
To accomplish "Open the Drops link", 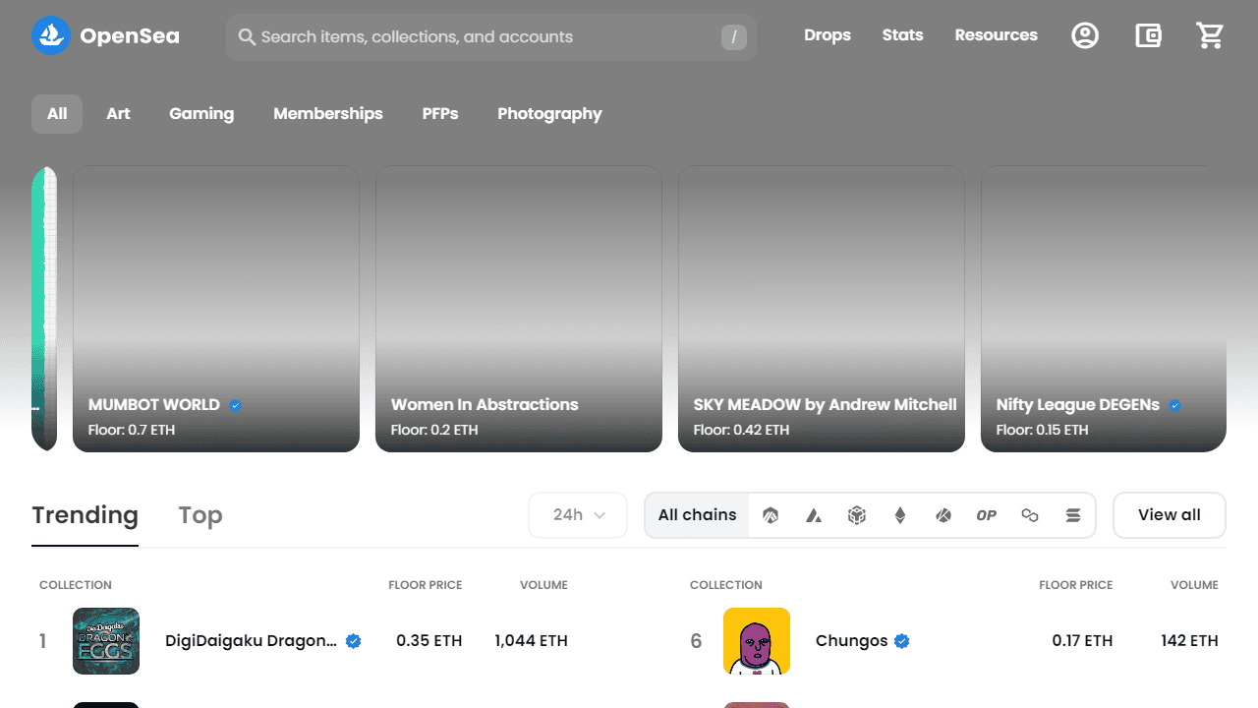I will pos(828,35).
